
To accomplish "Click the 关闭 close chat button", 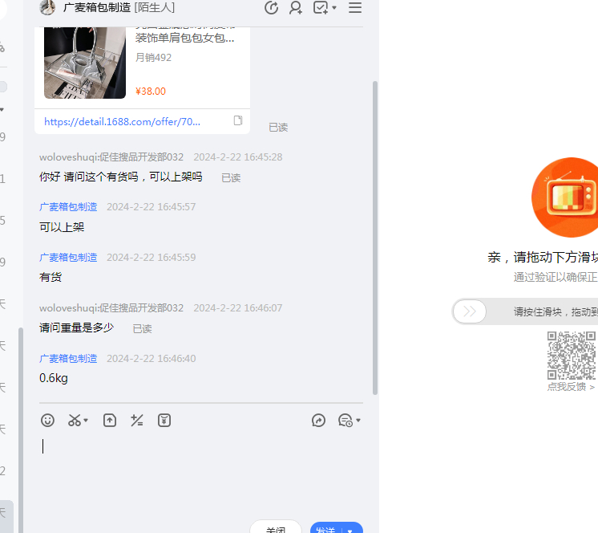I will (x=276, y=529).
